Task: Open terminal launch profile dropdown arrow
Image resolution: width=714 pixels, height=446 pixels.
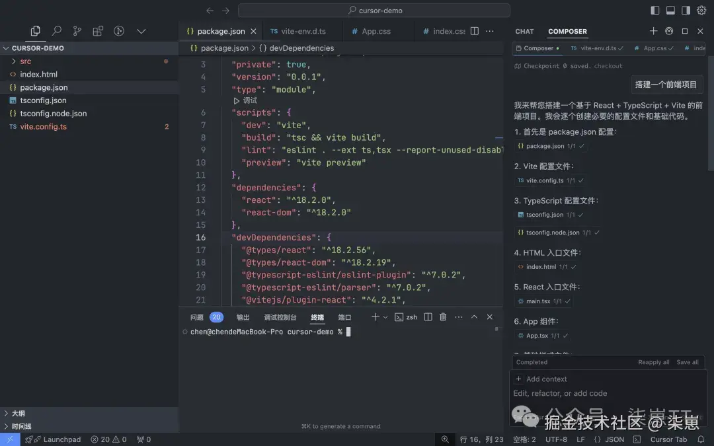Action: tap(385, 317)
